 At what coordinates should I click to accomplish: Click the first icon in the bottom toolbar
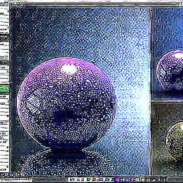click(72, 180)
